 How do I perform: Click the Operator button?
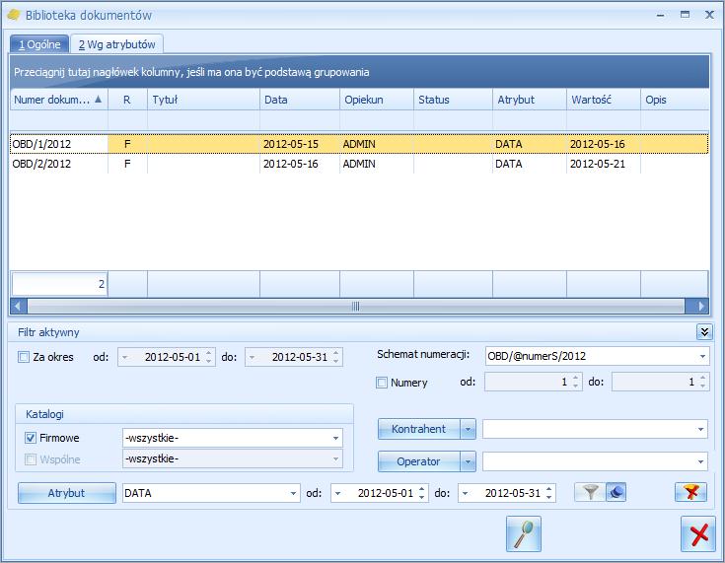pyautogui.click(x=419, y=461)
